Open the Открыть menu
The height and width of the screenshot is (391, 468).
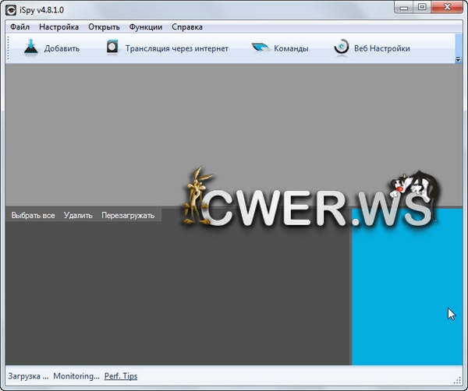pos(104,26)
